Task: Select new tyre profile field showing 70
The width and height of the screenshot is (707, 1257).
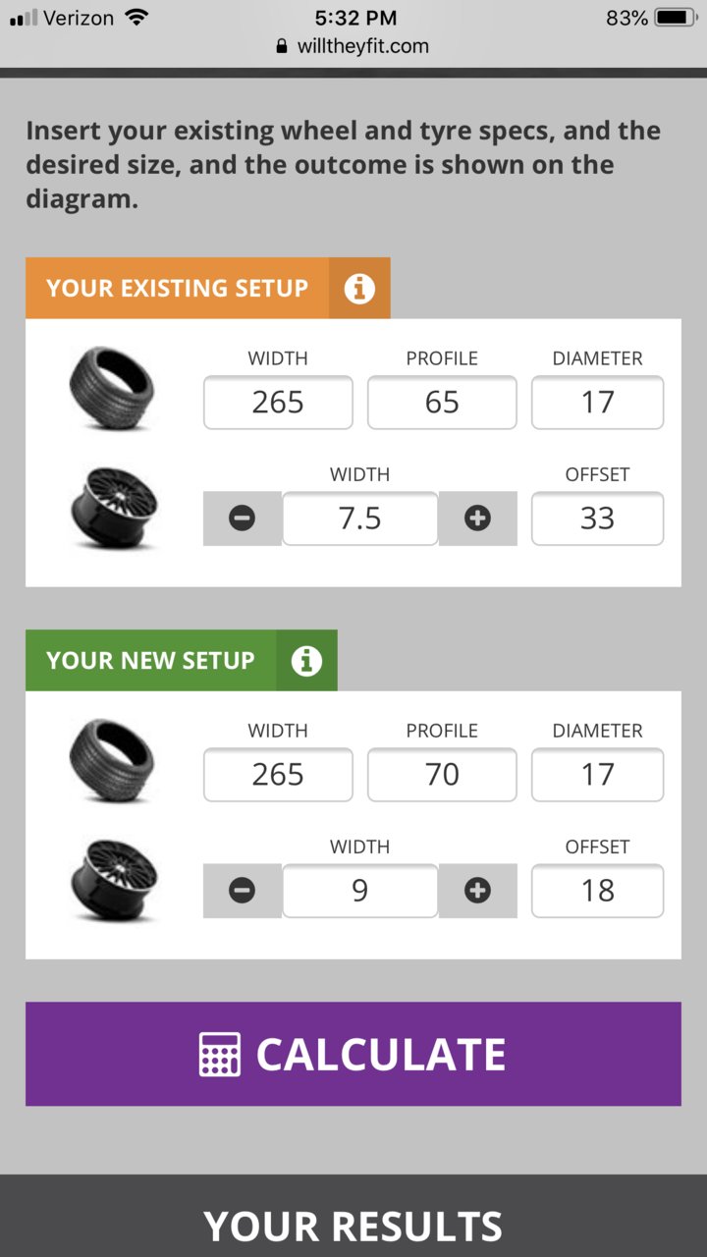Action: tap(442, 775)
